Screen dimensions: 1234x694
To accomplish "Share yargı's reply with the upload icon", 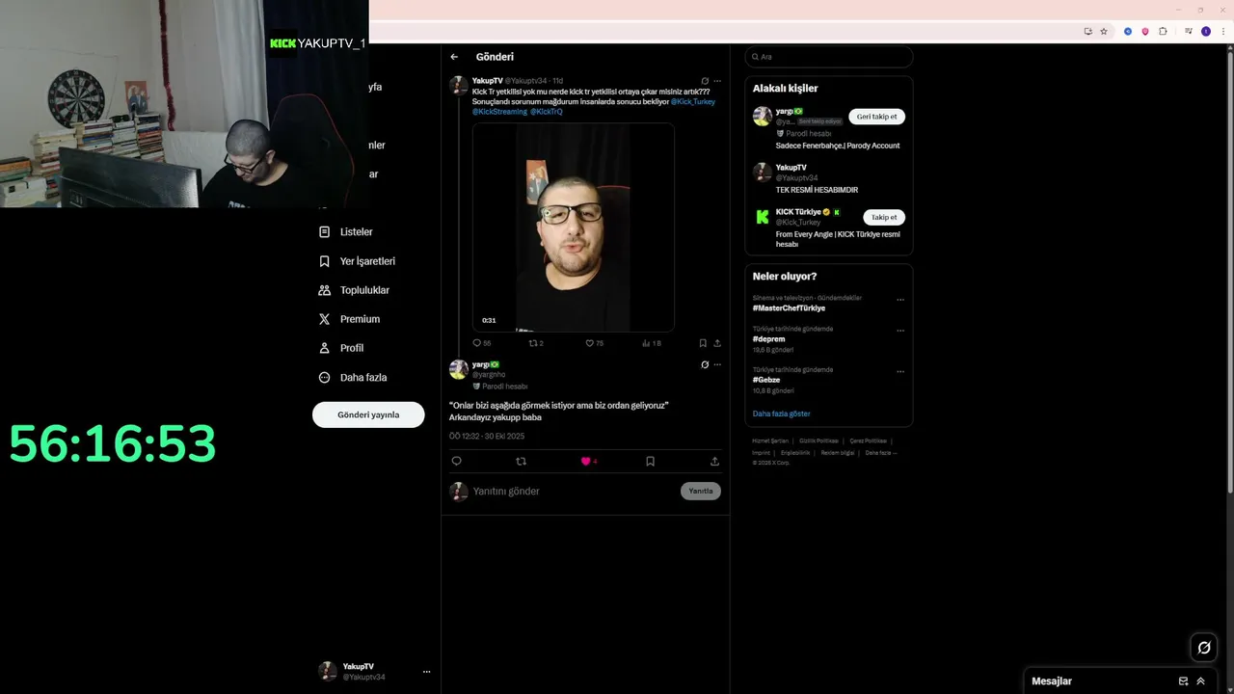I will point(714,462).
